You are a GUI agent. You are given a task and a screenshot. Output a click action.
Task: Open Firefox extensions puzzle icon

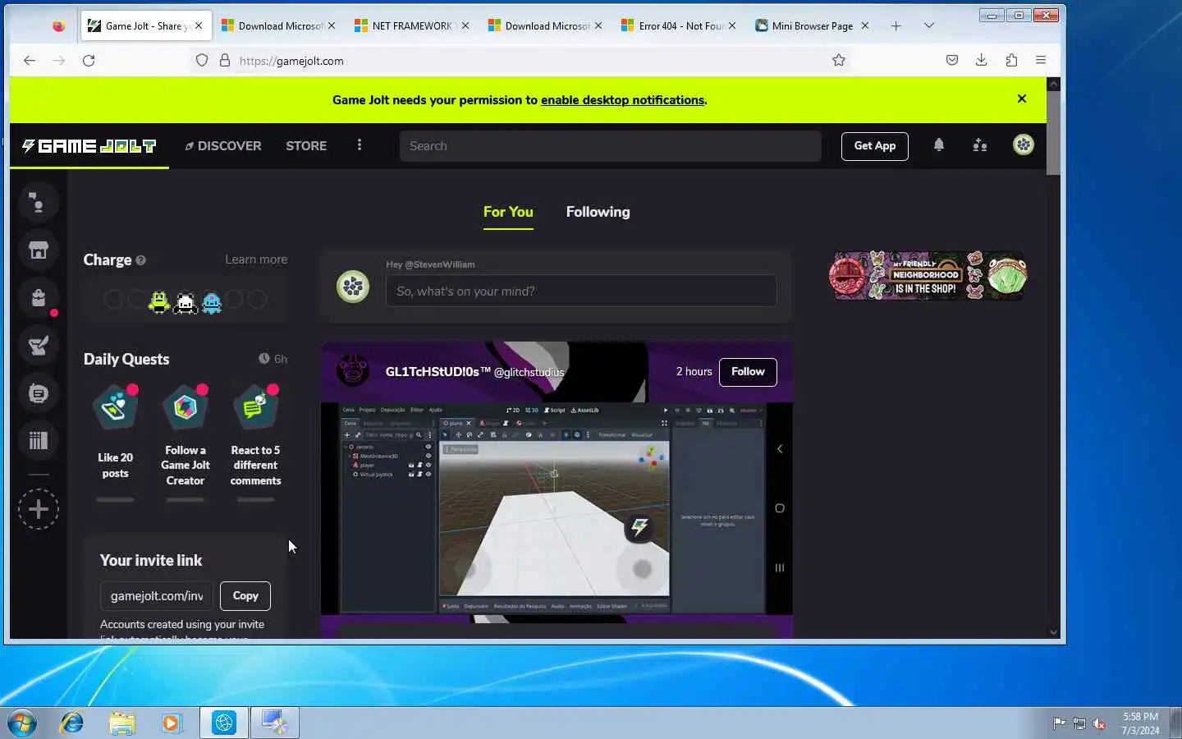tap(1011, 60)
